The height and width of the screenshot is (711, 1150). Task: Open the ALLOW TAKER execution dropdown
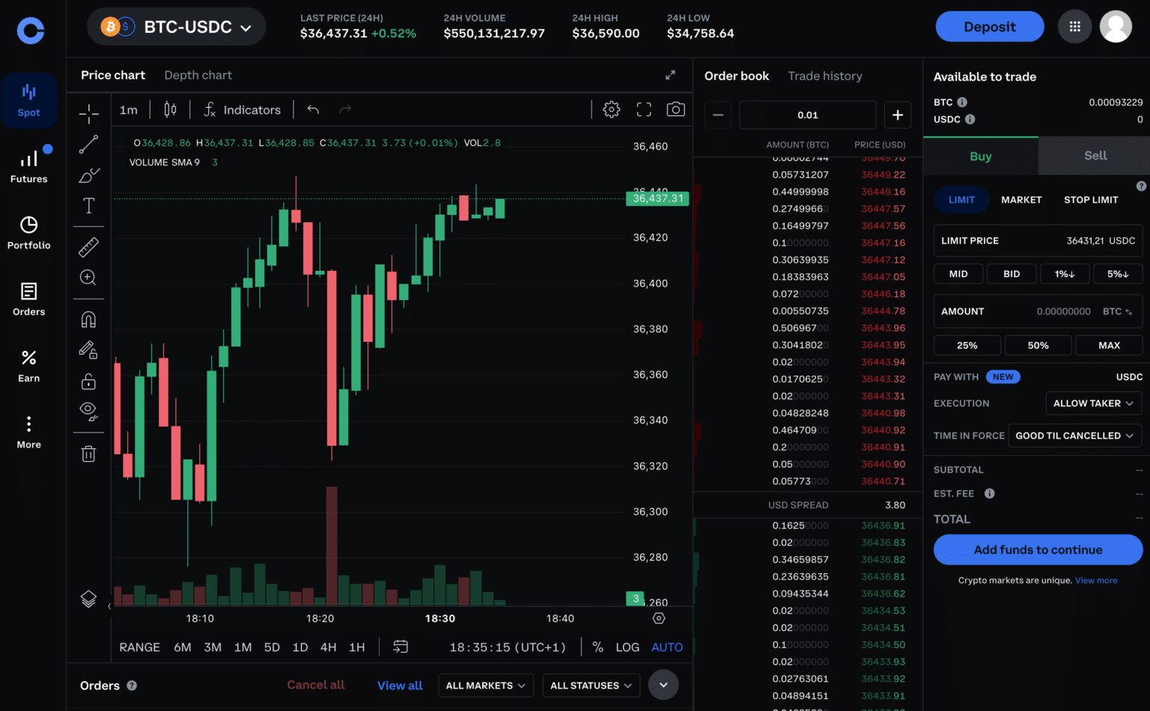coord(1093,403)
